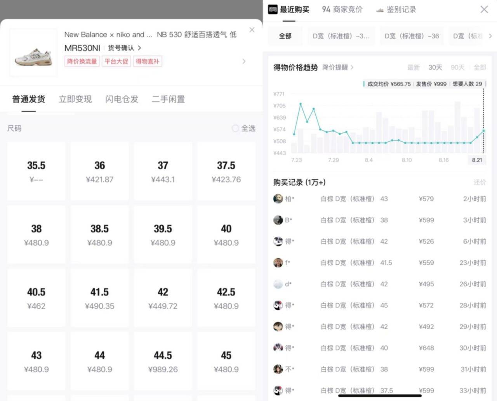The width and height of the screenshot is (497, 401).
Task: Choose the size 40 card
Action: [x=226, y=234]
